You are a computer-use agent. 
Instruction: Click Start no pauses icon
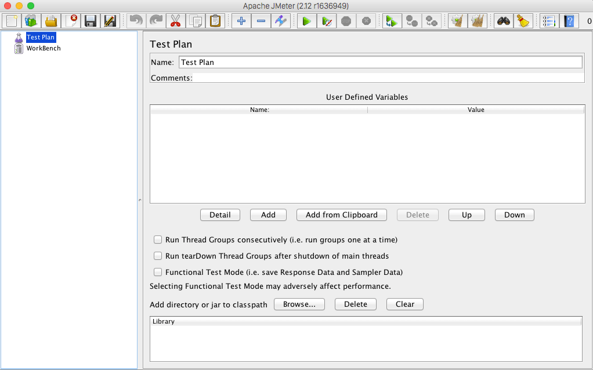click(x=327, y=21)
